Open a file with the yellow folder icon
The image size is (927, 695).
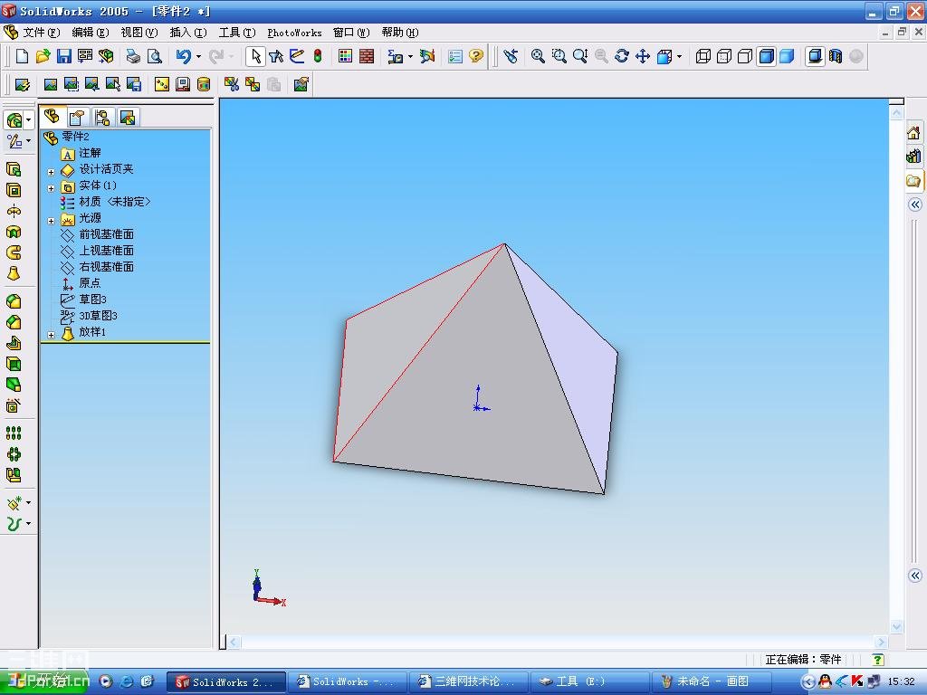pos(43,56)
